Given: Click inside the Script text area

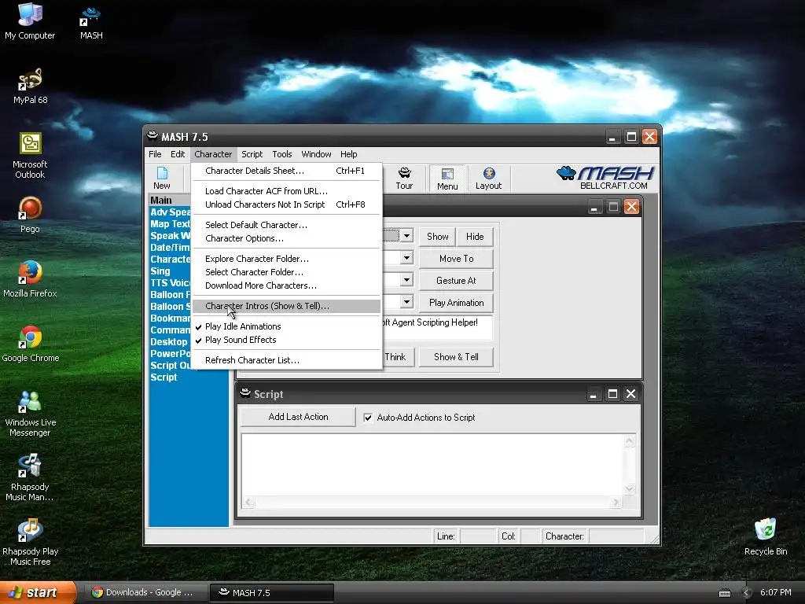Looking at the screenshot, I should click(432, 466).
